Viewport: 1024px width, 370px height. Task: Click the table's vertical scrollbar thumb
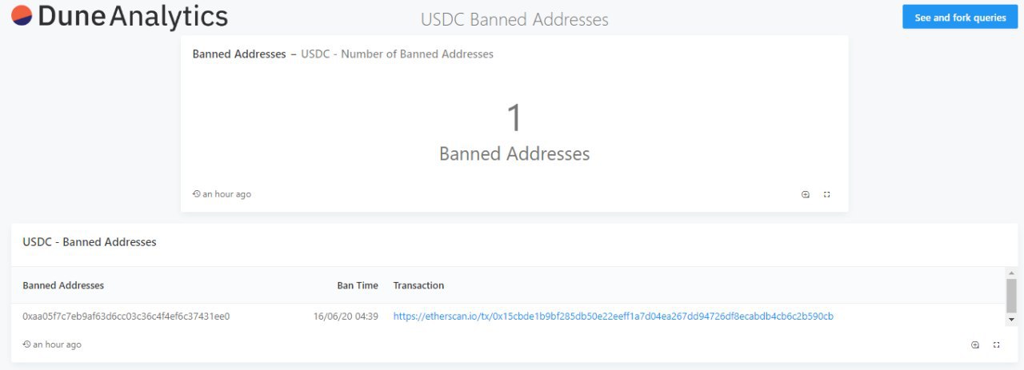coord(1011,296)
